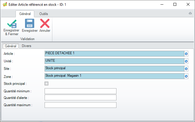Collapse the ribbon with the chevron
195x122 pixels.
point(190,13)
